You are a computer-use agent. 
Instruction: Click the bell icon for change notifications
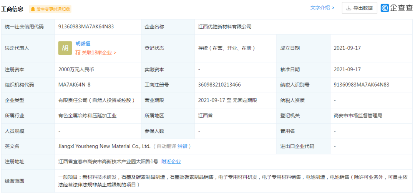tap(33, 9)
